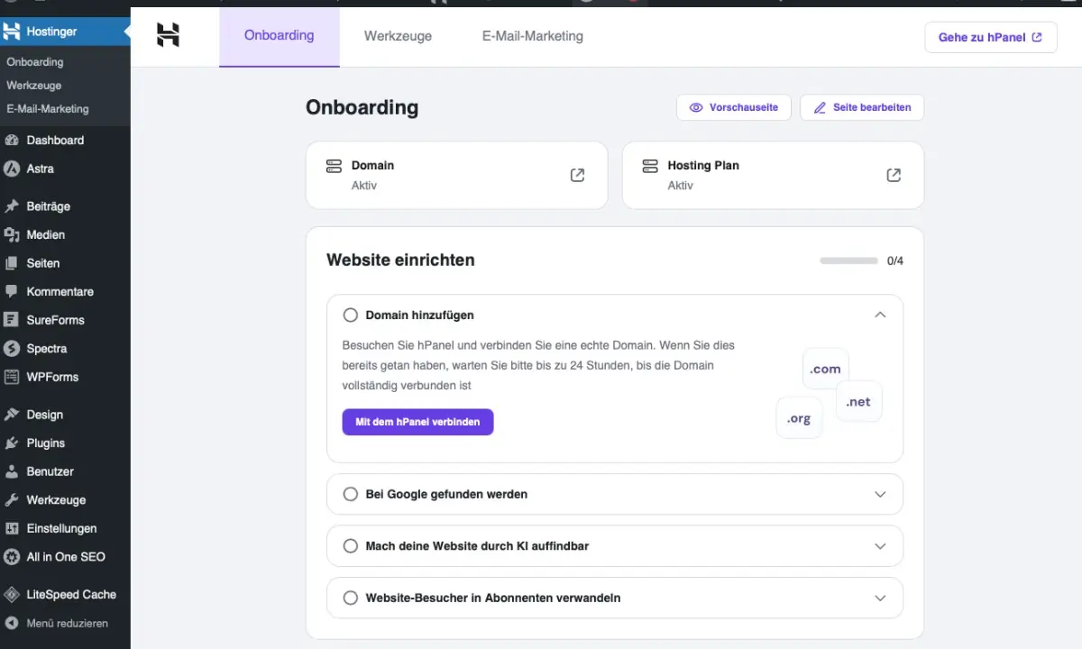The height and width of the screenshot is (649, 1082).
Task: Switch to the Werkzeuge tab
Action: pos(398,36)
